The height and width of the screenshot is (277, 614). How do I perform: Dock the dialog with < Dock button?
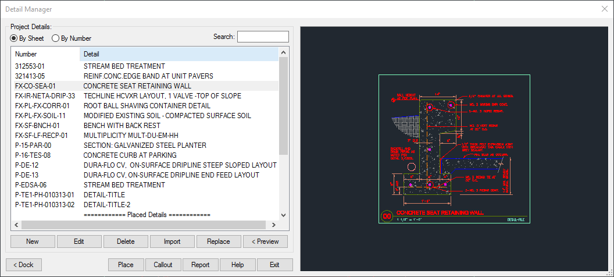click(23, 265)
